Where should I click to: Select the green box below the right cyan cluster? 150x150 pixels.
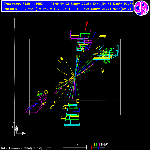click(x=106, y=61)
